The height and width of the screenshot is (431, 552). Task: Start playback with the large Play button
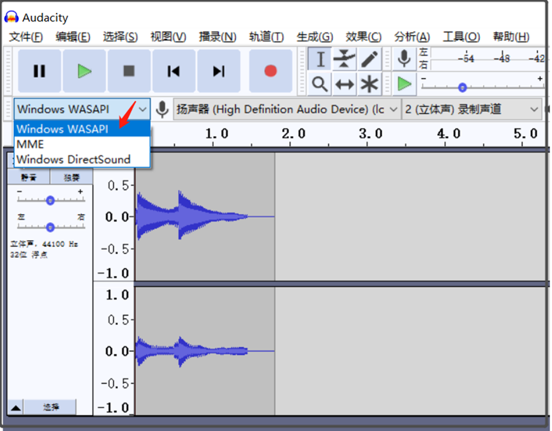[x=84, y=71]
